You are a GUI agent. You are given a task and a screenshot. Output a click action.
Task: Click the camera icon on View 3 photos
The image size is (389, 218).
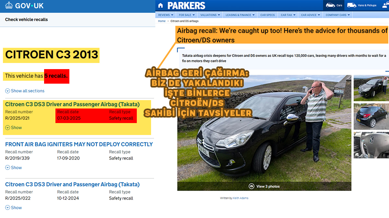251,186
